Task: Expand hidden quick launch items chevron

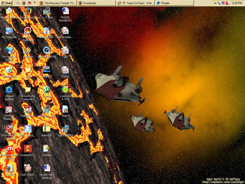Action: [35, 2]
